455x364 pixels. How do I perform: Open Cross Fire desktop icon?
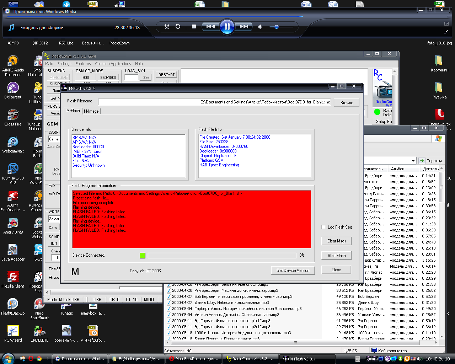click(13, 118)
